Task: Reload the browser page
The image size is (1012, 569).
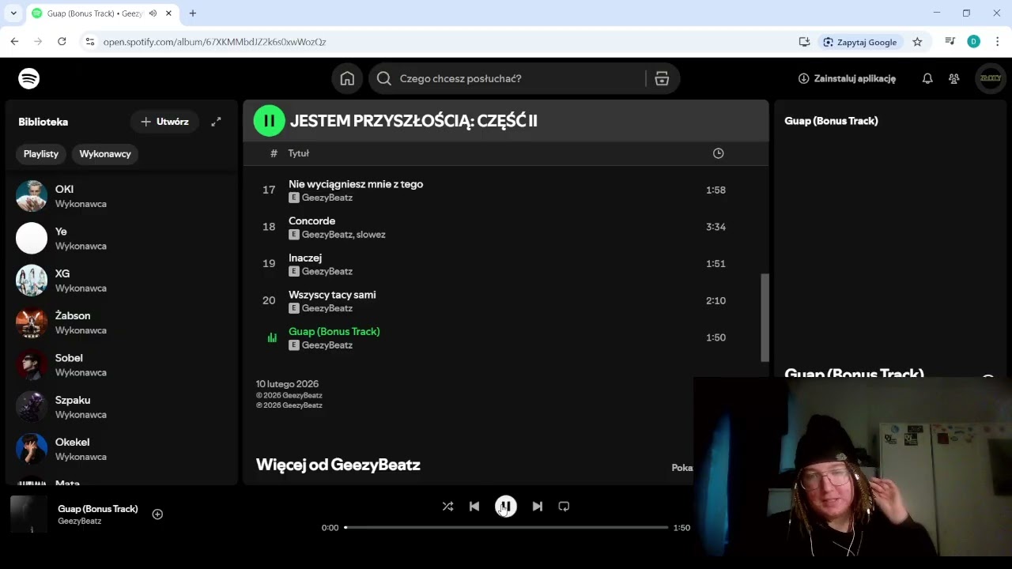Action: (62, 42)
